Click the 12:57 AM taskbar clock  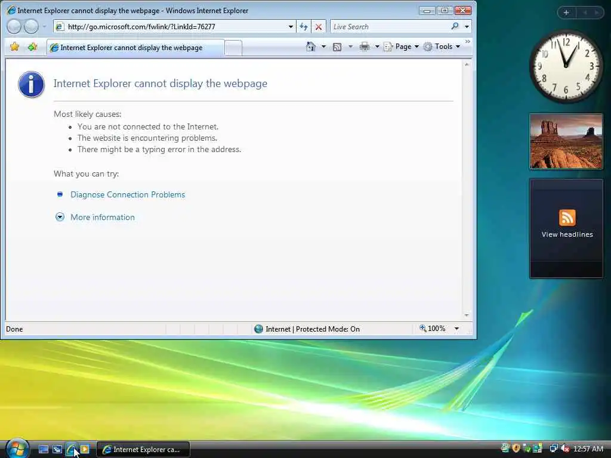pos(588,449)
